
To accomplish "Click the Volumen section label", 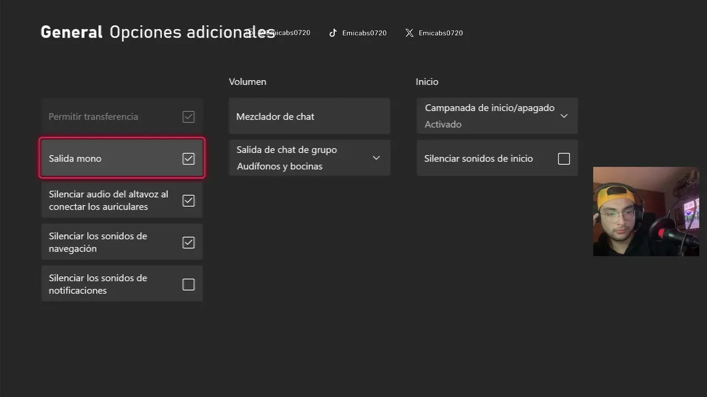I will 247,82.
